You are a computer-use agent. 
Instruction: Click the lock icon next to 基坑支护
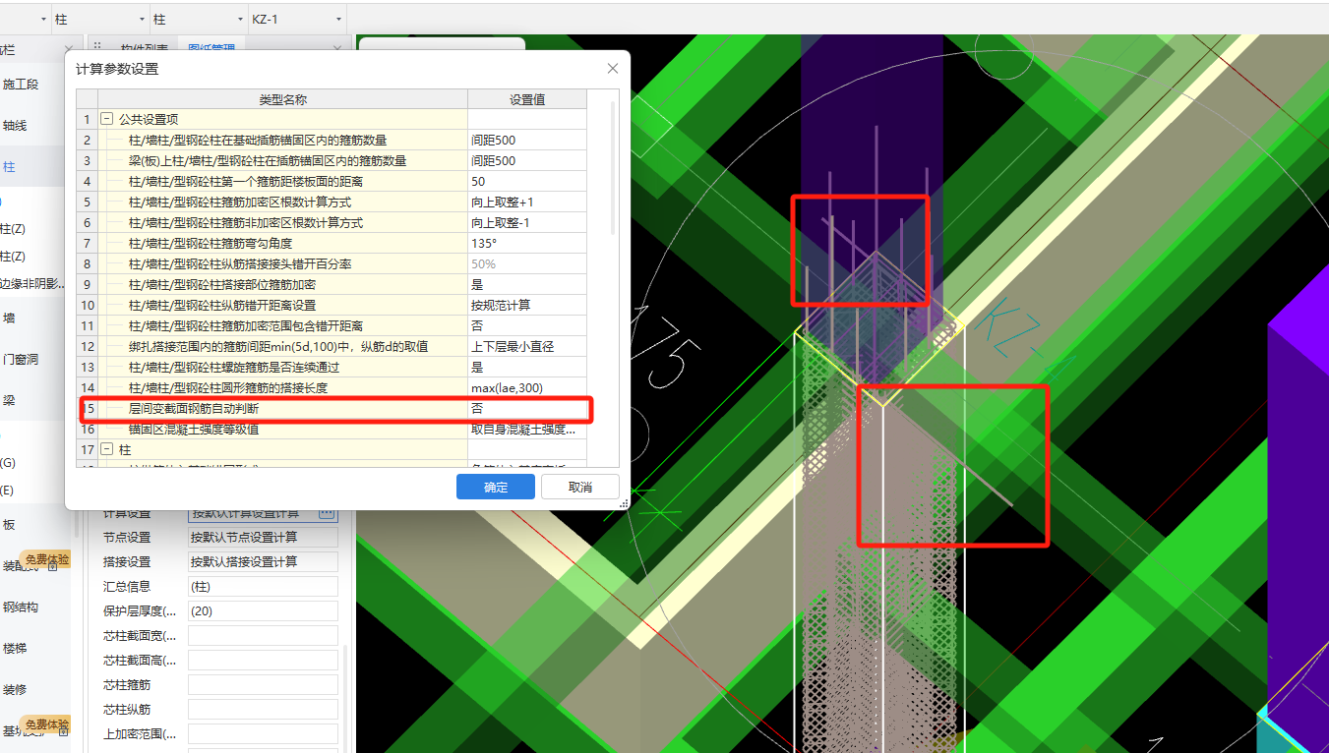point(64,731)
